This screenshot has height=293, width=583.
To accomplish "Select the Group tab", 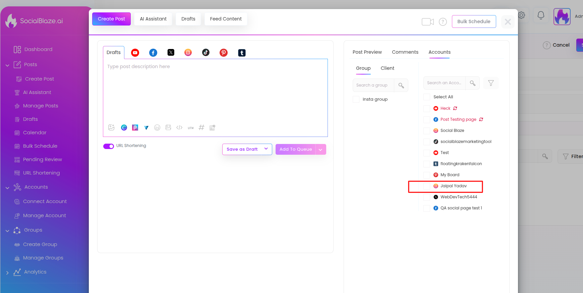I will tap(363, 68).
